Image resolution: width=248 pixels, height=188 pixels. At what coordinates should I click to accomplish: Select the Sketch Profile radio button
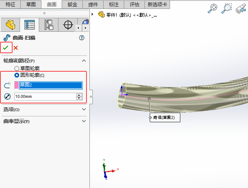coord(17,68)
